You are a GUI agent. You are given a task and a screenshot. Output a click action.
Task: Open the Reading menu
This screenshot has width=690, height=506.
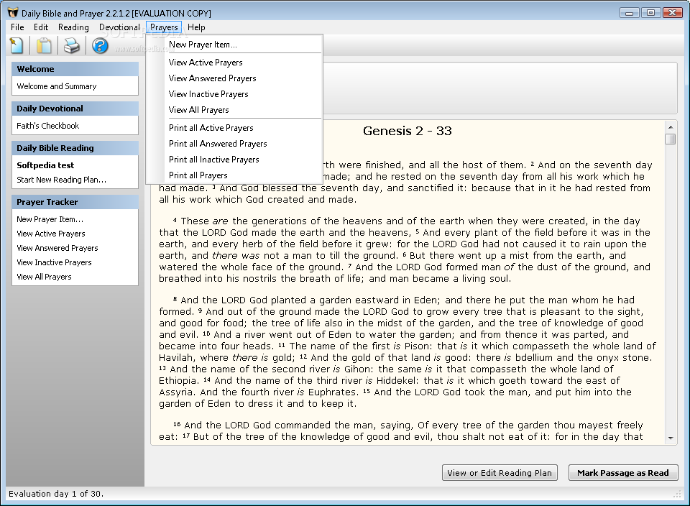click(x=73, y=27)
